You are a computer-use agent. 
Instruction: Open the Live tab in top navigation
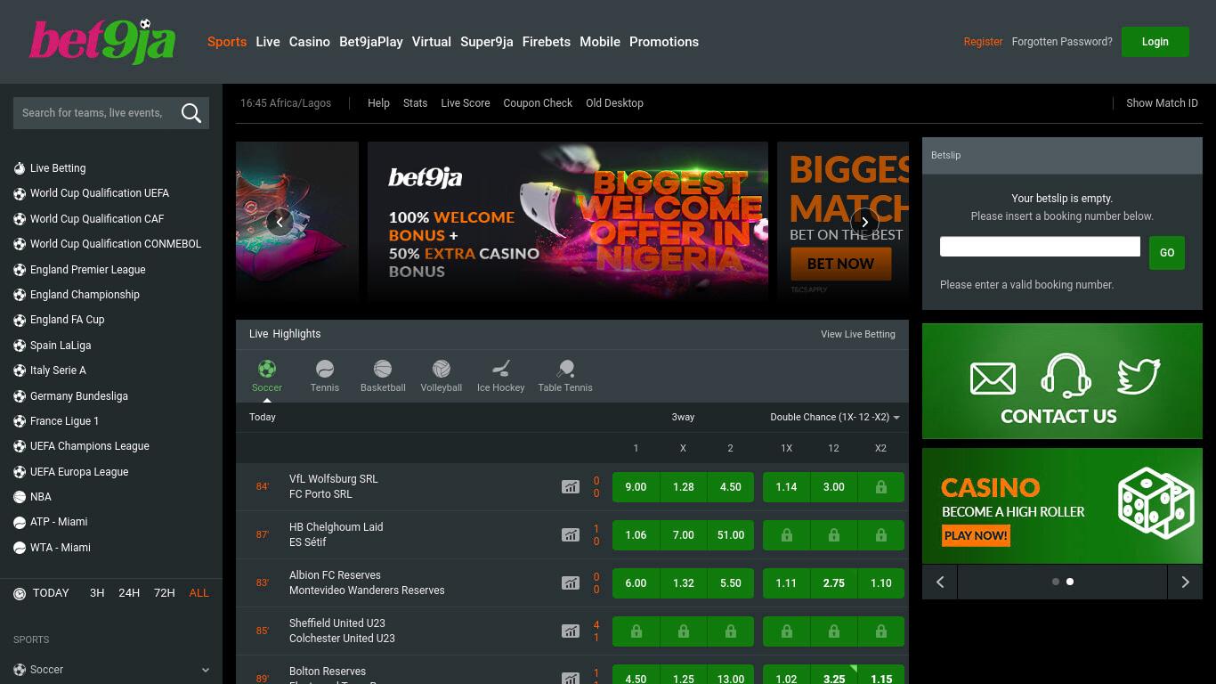click(x=268, y=42)
